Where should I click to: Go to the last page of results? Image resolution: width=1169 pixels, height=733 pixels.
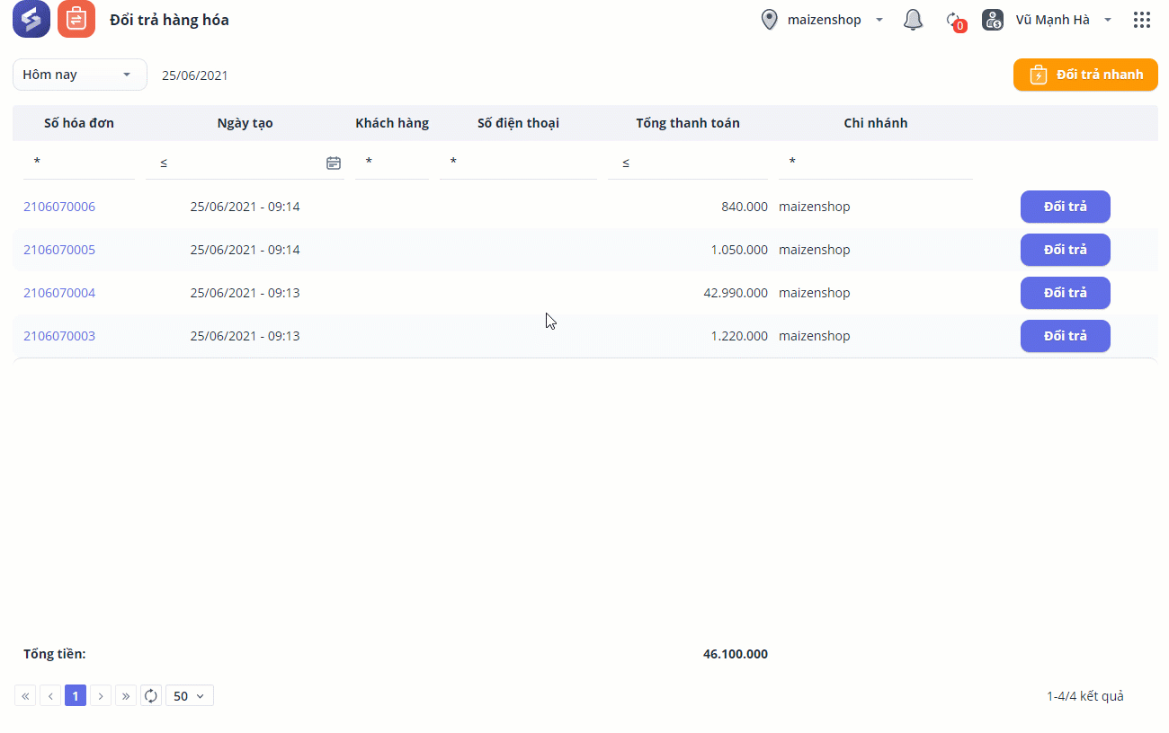[126, 695]
